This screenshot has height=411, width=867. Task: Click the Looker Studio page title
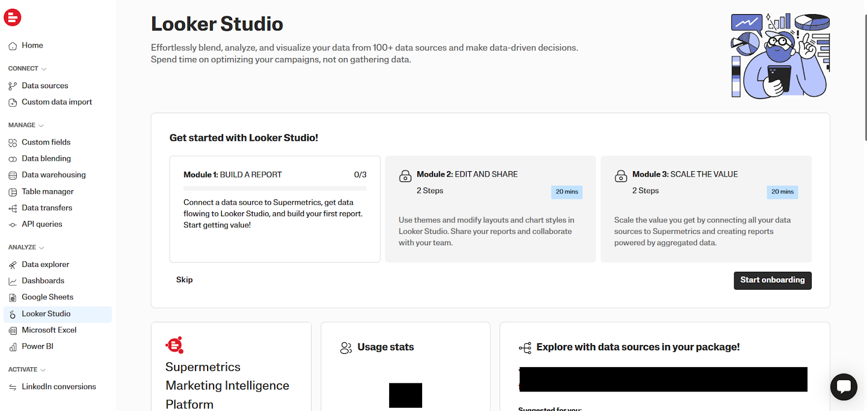click(x=217, y=24)
